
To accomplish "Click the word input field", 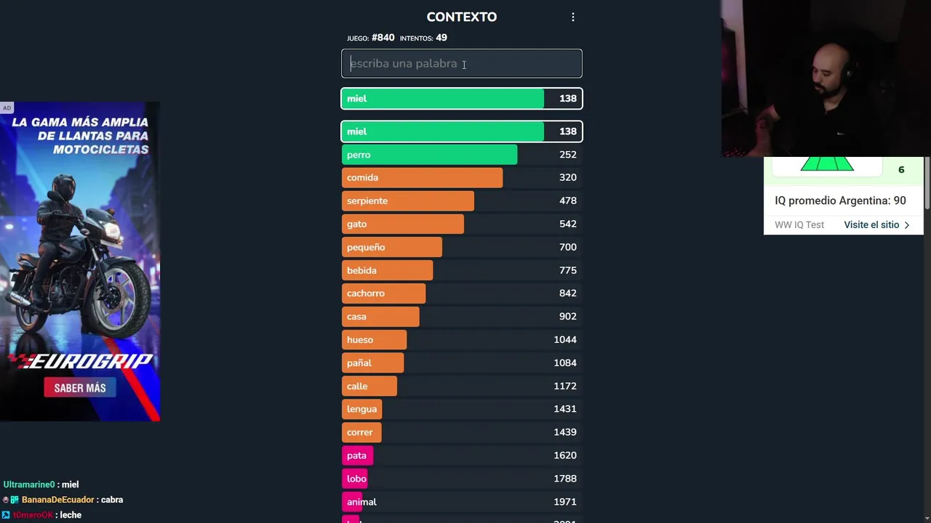I will 461,64.
